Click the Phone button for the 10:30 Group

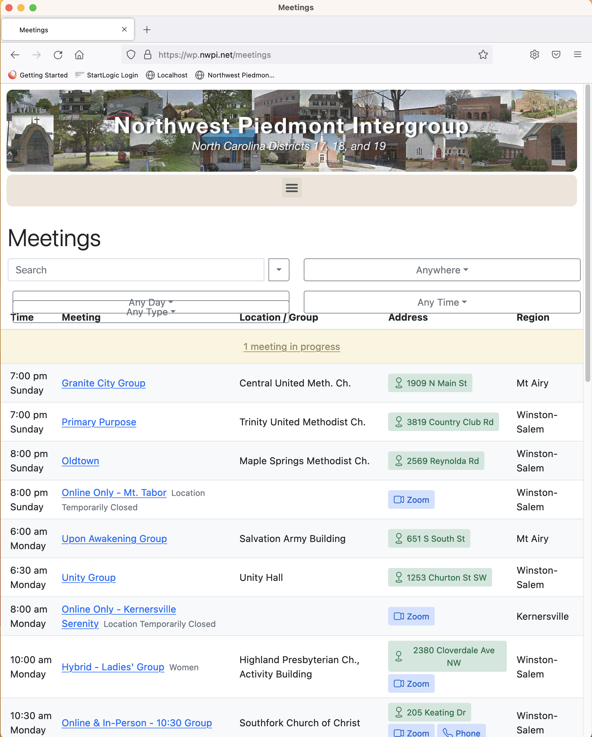tap(461, 732)
